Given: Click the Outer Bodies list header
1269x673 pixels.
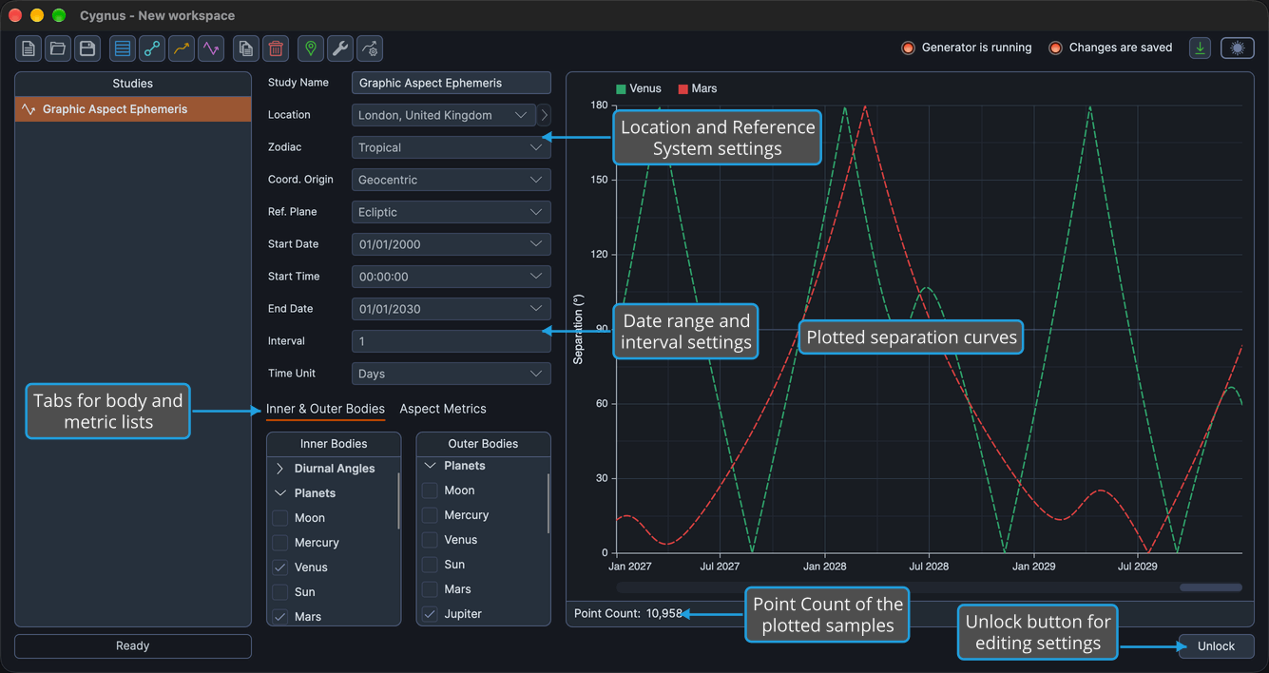Looking at the screenshot, I should 483,444.
